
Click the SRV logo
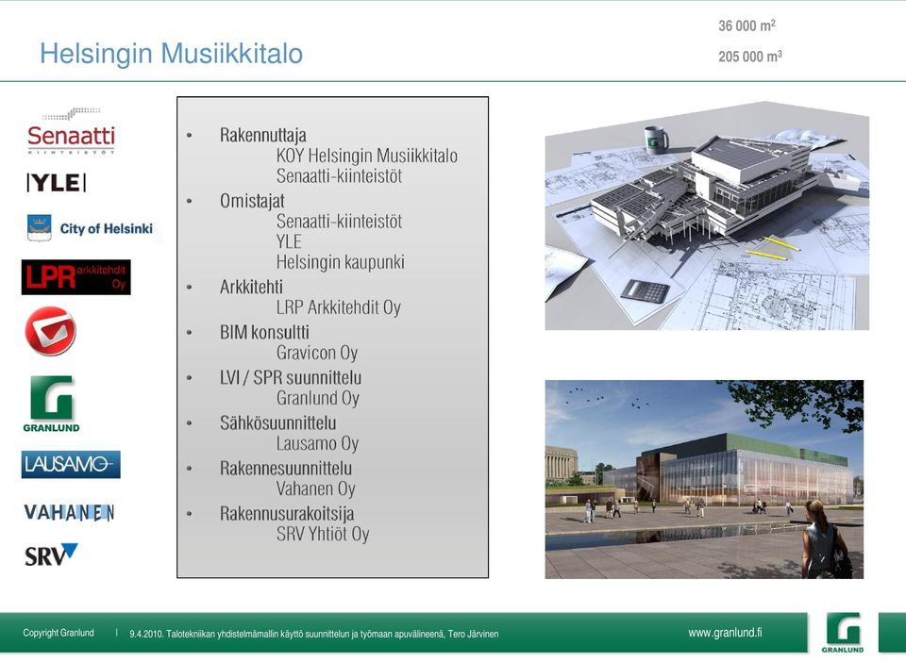(51, 554)
